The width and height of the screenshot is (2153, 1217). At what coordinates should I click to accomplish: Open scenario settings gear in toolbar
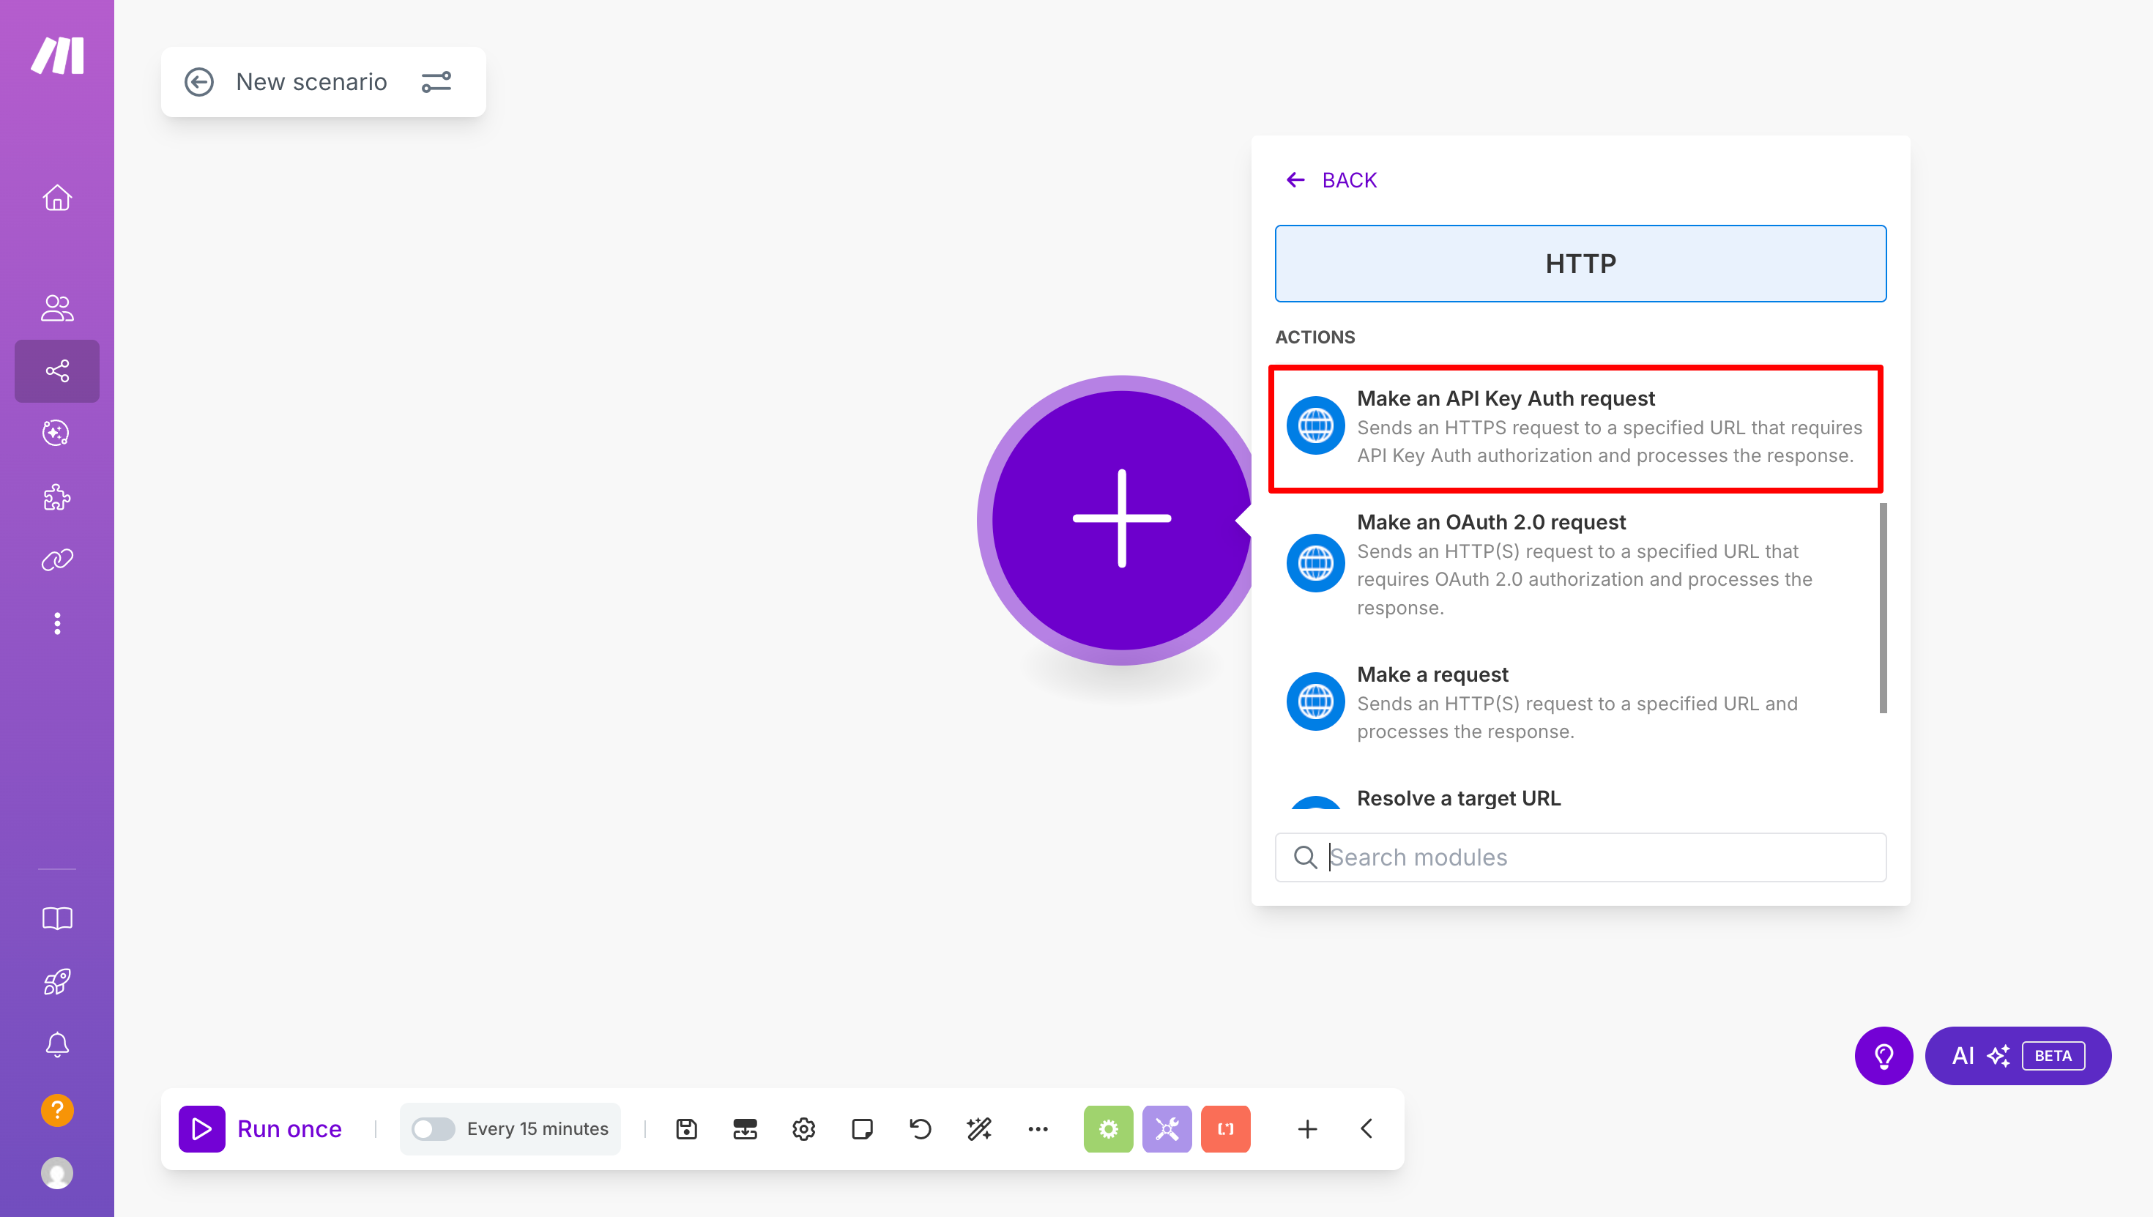[x=803, y=1128]
